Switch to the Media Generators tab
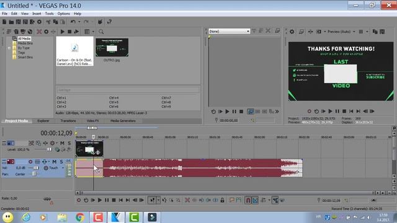Screen dimensions: 397x223 click(x=123, y=121)
